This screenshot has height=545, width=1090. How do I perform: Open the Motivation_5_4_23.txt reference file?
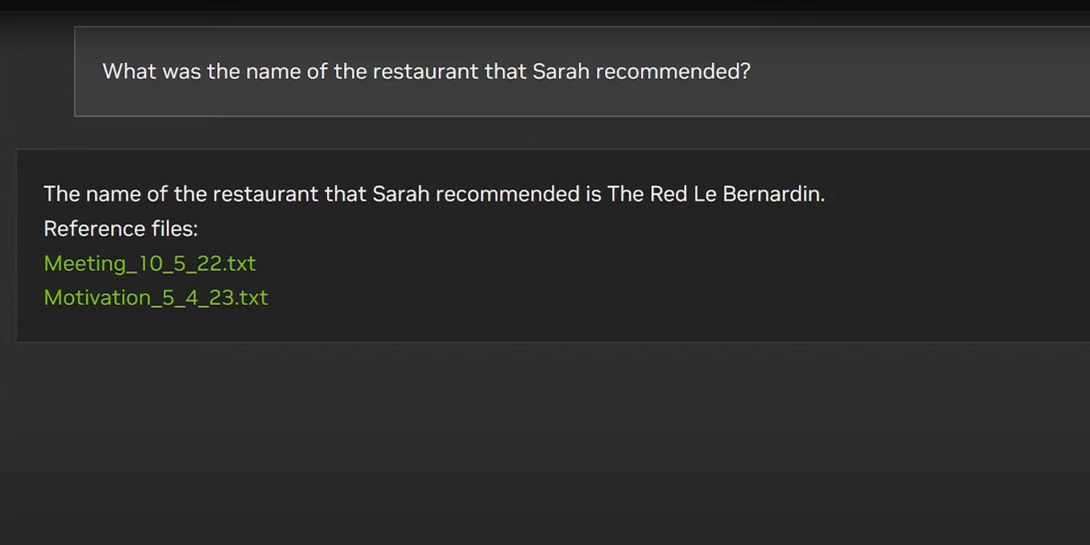tap(155, 298)
